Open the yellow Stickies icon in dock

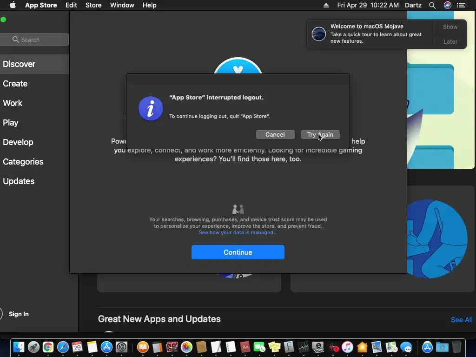[274, 347]
